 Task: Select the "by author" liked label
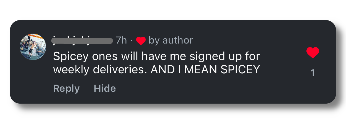171,41
